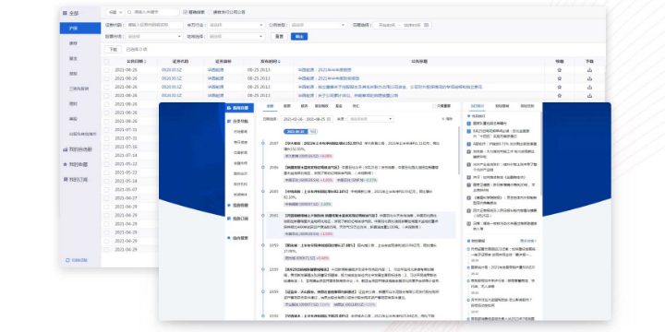Uncheck the 精确搜索 checkbox beside search box
Screen dimensions: 665x332
tap(186, 12)
